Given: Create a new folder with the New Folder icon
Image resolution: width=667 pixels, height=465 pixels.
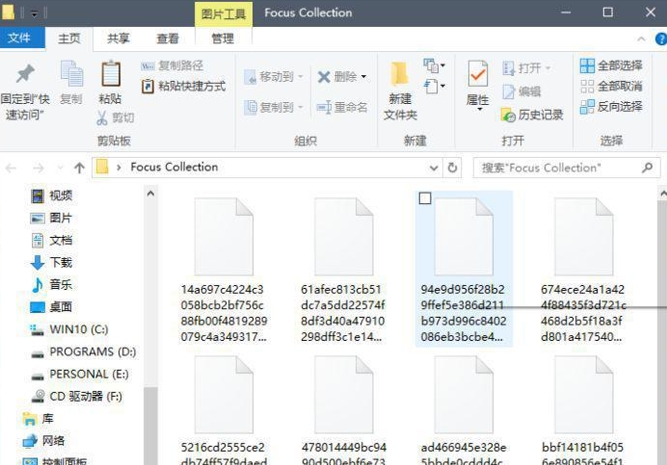Looking at the screenshot, I should (x=400, y=73).
